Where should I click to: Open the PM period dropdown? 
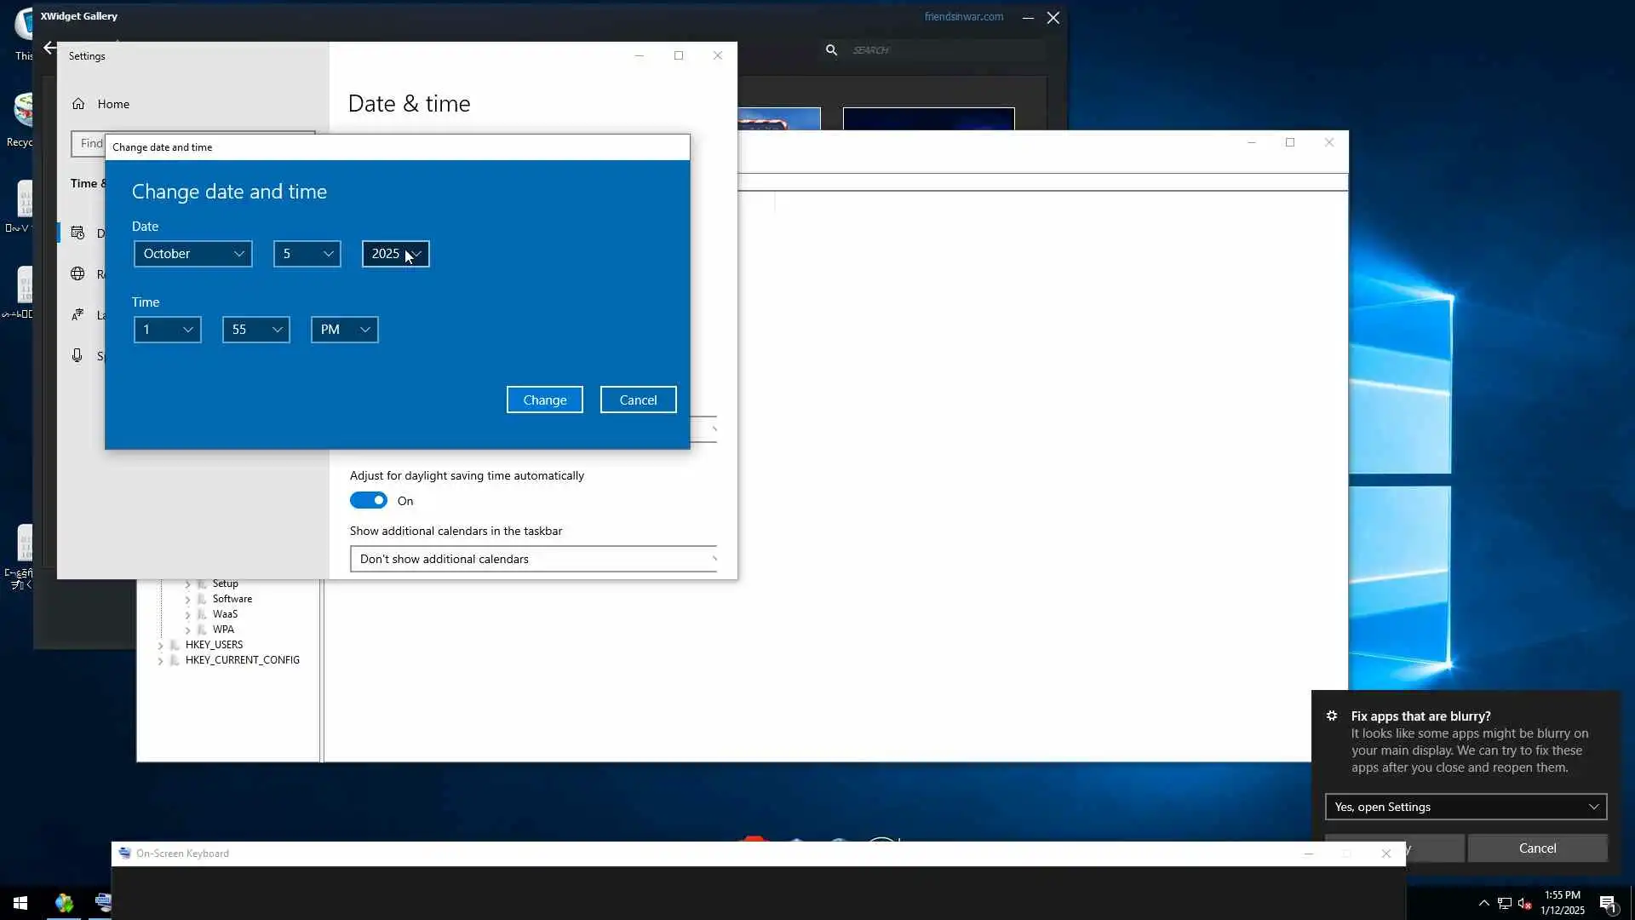click(345, 330)
